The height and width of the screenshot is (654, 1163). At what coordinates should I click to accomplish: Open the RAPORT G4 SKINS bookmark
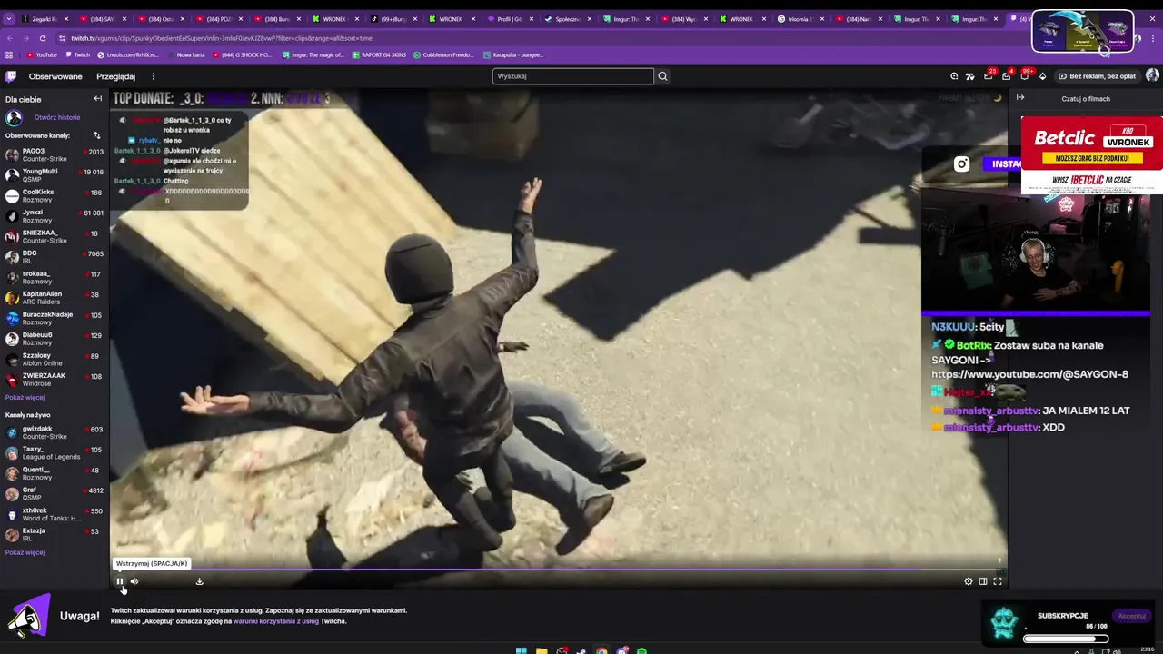(379, 54)
